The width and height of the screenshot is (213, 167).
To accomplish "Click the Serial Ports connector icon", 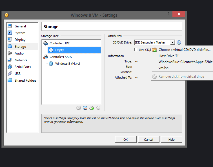I will [10, 67].
